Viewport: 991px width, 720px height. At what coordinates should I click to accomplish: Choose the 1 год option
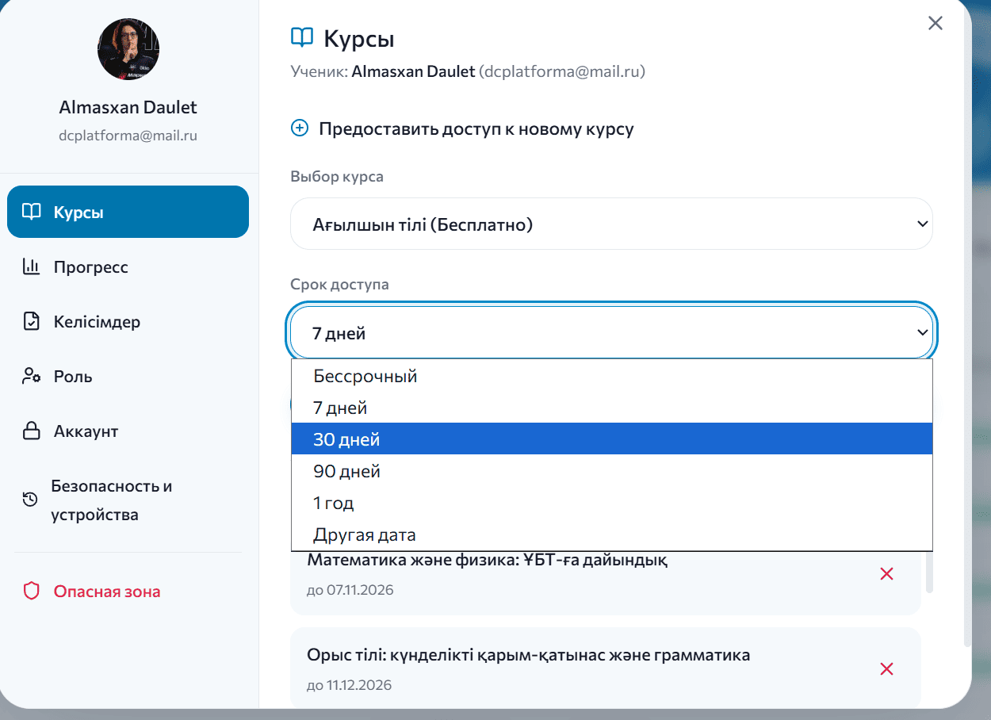pyautogui.click(x=611, y=503)
